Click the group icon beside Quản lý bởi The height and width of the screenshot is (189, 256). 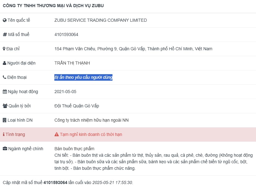tap(5, 106)
